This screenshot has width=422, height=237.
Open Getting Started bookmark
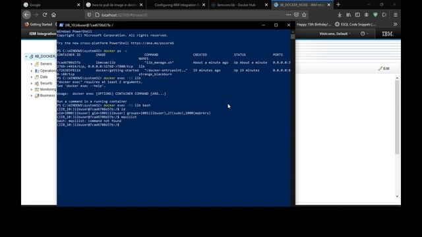[38, 24]
